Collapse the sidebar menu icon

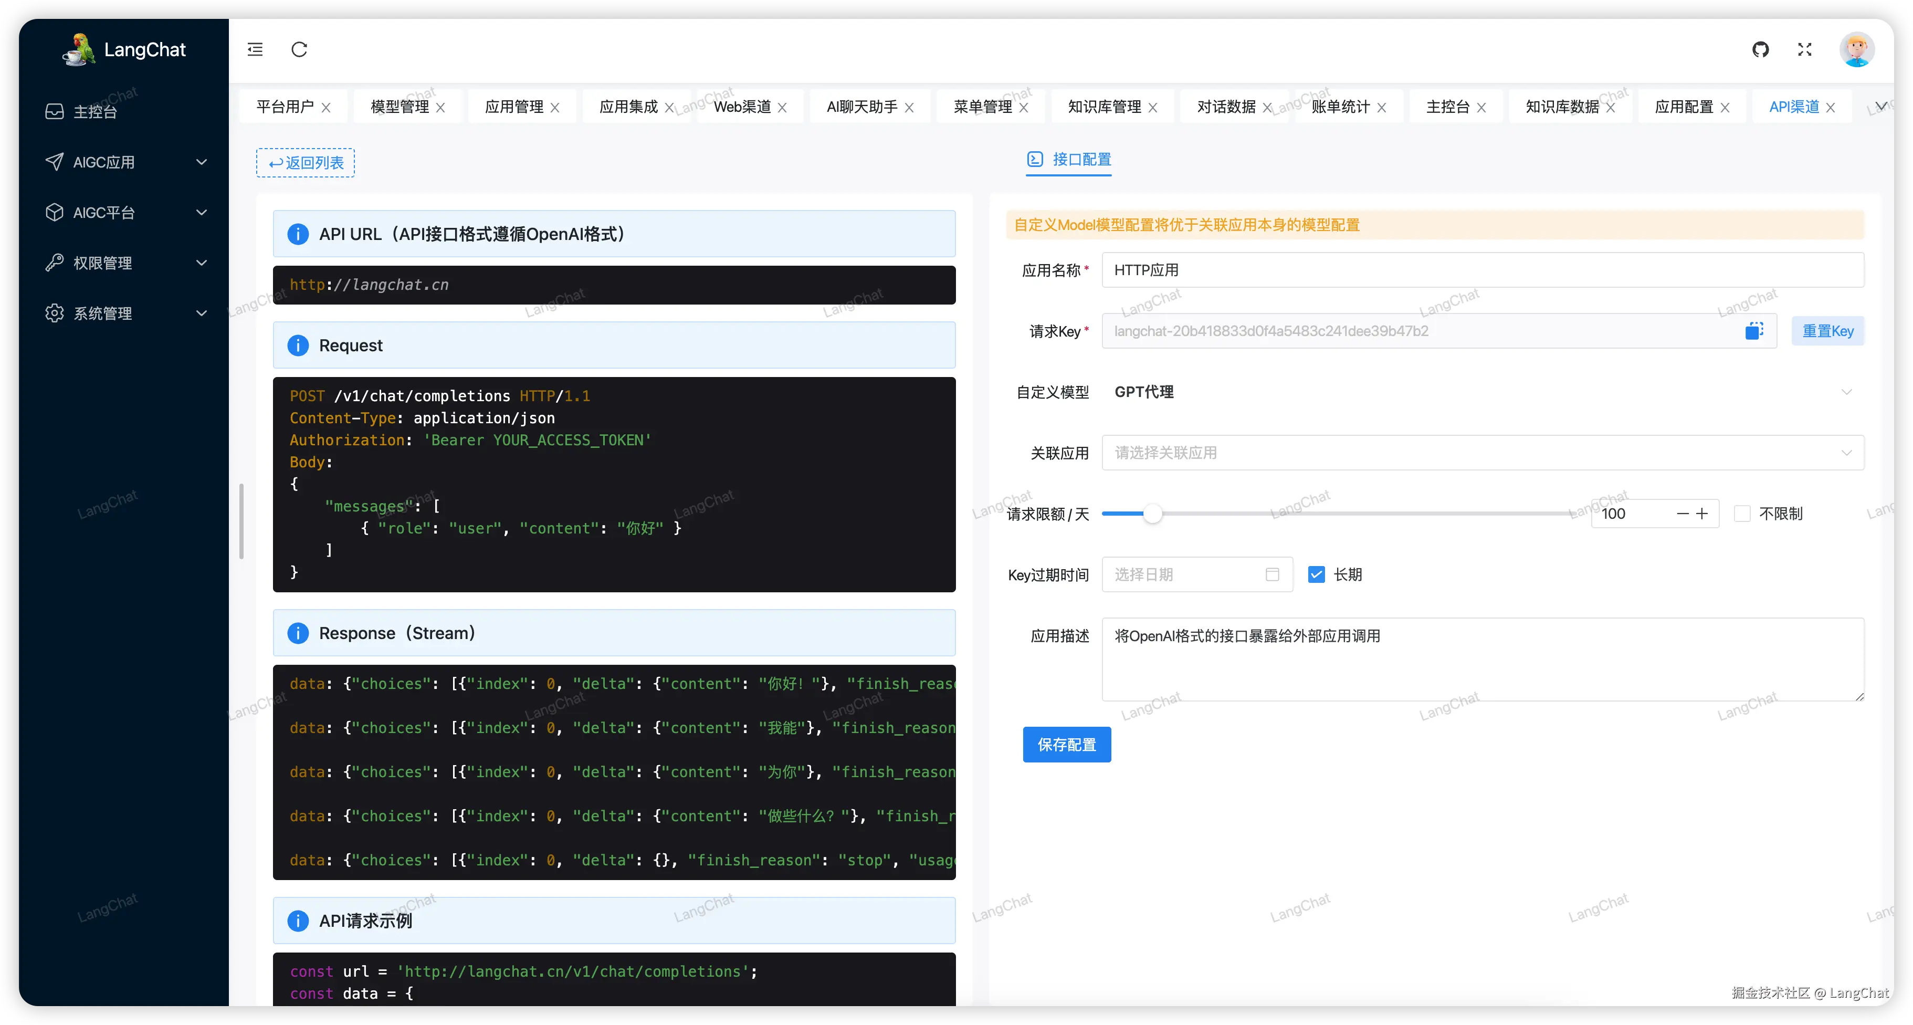(x=255, y=50)
